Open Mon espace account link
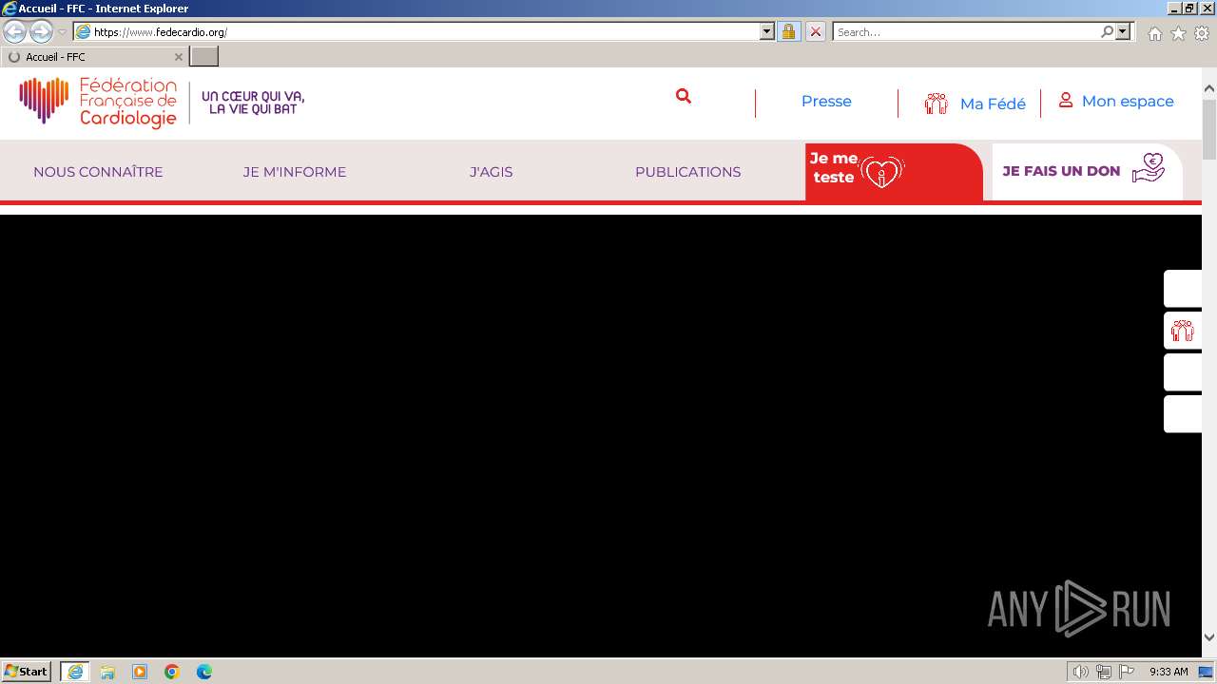This screenshot has width=1217, height=684. [1128, 102]
